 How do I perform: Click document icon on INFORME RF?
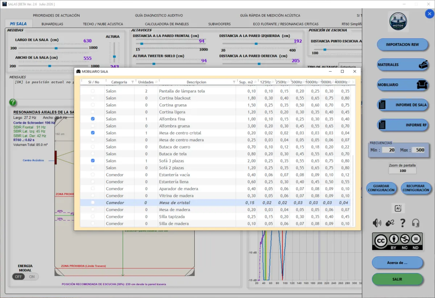(382, 125)
